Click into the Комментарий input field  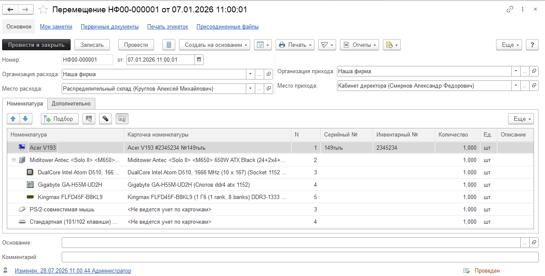pos(300,257)
